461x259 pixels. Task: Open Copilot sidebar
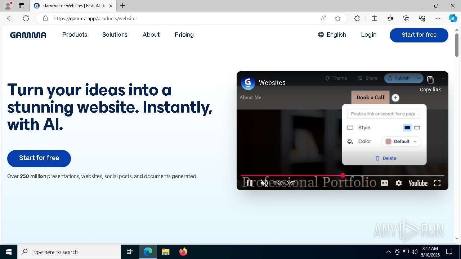tap(453, 18)
